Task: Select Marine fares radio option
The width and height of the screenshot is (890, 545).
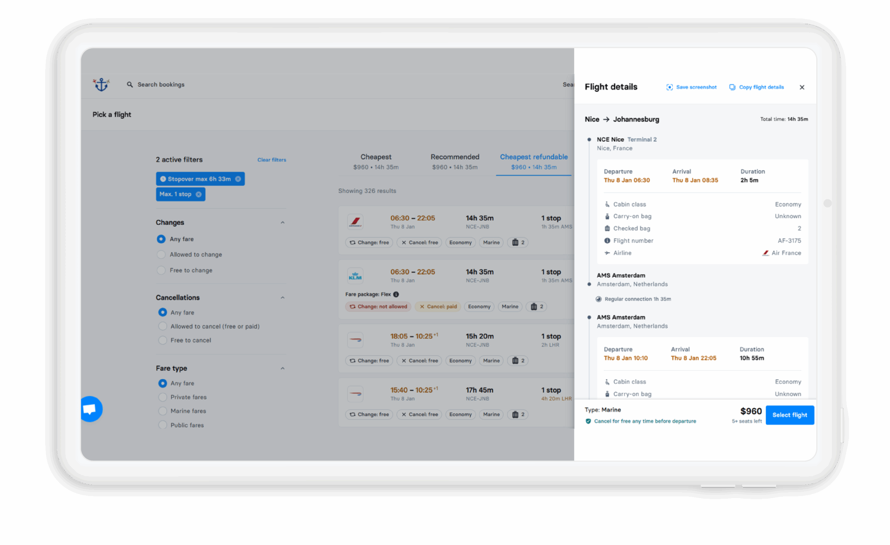Action: pos(163,411)
